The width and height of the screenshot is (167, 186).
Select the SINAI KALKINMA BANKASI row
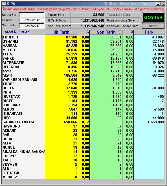(83, 152)
